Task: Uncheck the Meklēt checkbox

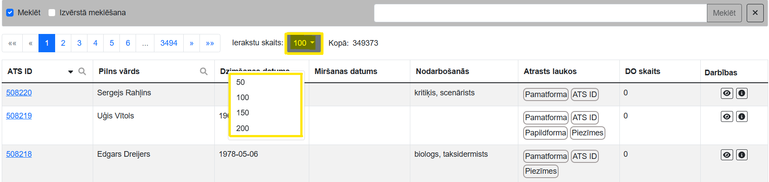Action: 10,13
